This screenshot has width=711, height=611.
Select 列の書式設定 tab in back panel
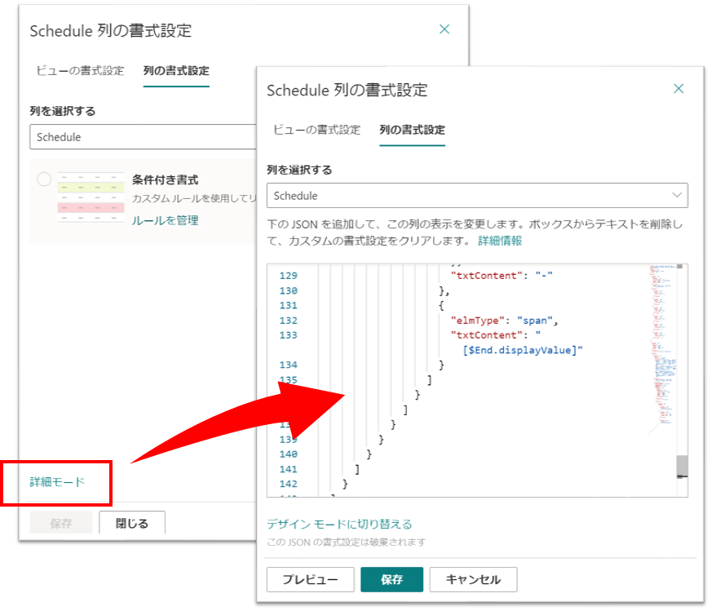point(176,71)
